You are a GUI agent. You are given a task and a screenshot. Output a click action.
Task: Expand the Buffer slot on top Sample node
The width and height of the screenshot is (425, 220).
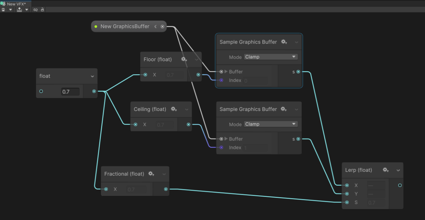[226, 71]
